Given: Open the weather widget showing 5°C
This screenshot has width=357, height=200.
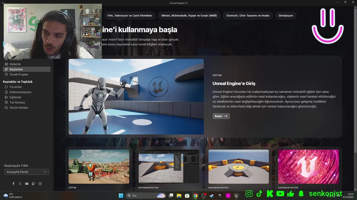Looking at the screenshot, I should (13, 196).
